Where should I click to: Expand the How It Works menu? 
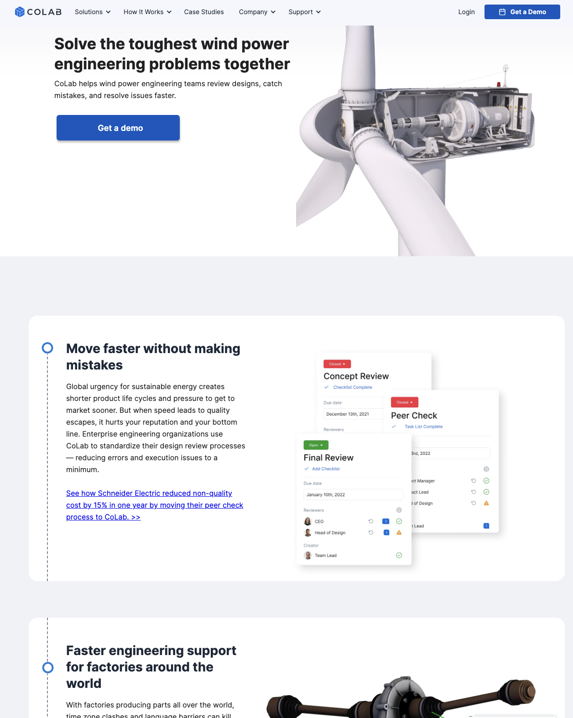tap(147, 12)
